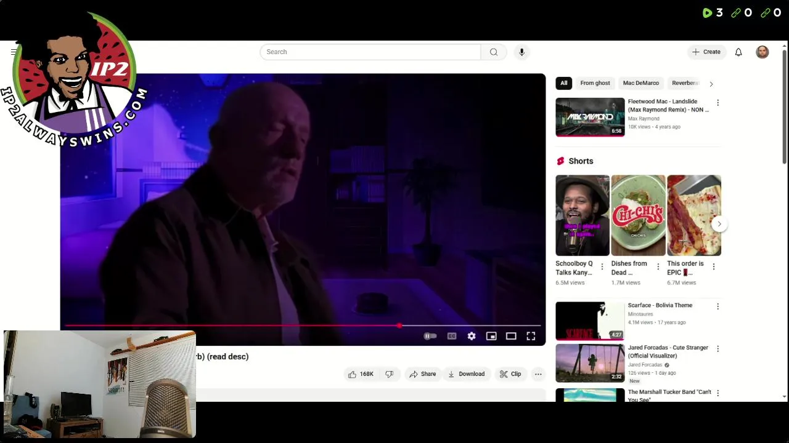This screenshot has width=789, height=443.
Task: Click the Clip button
Action: pos(510,374)
